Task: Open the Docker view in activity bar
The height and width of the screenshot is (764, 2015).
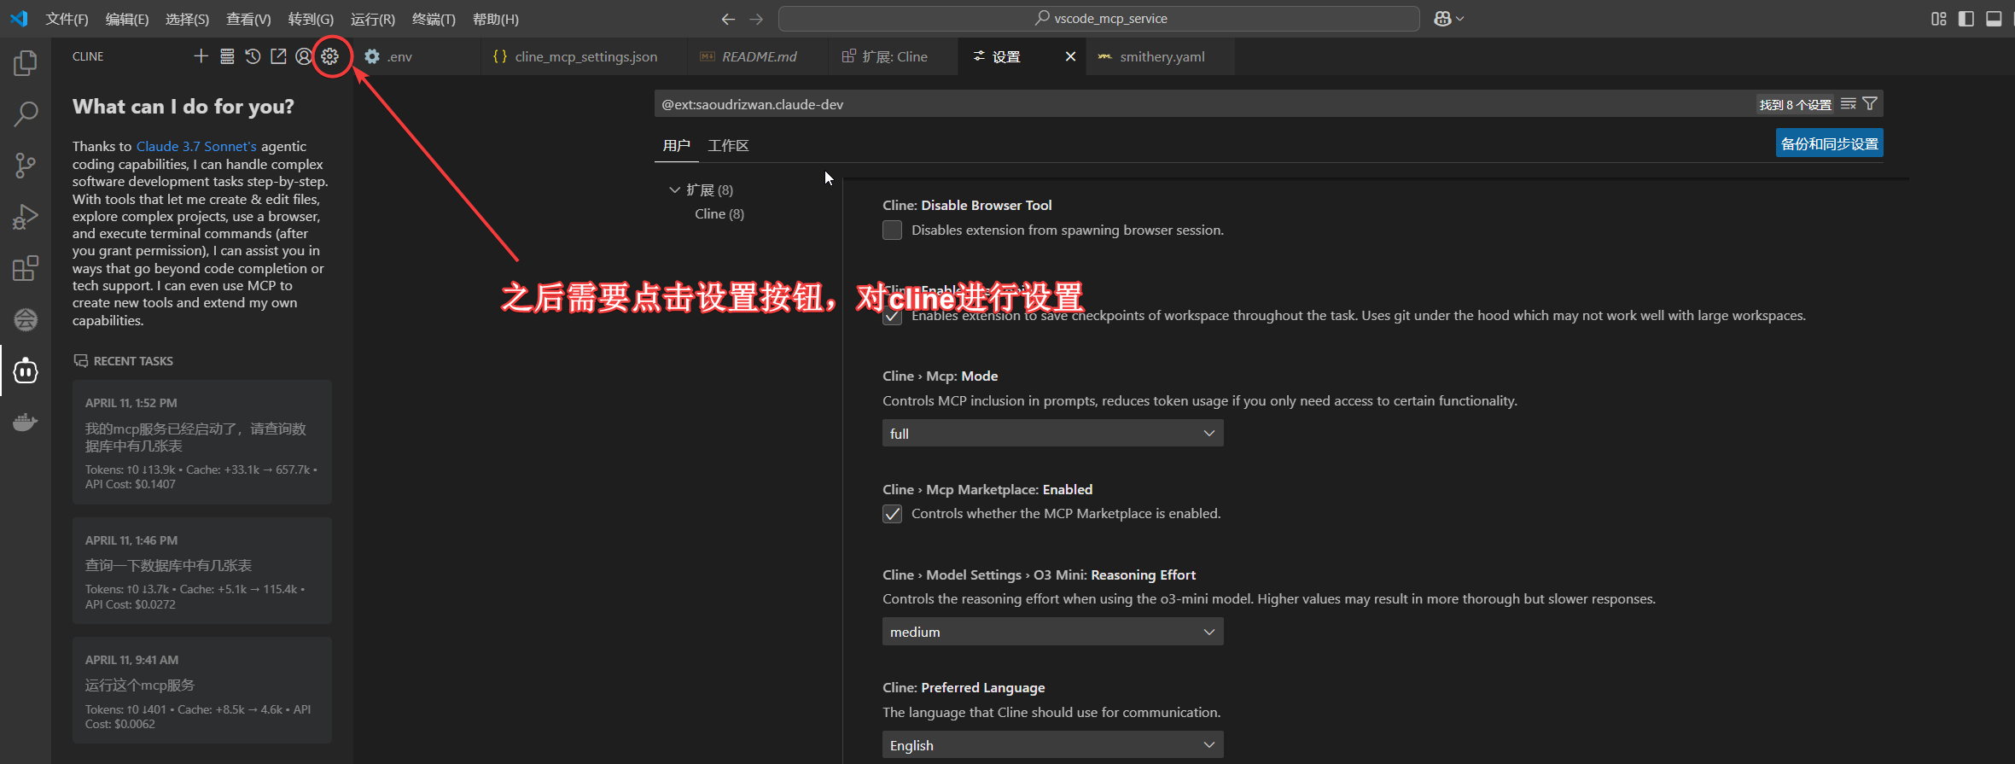Action: [x=26, y=422]
